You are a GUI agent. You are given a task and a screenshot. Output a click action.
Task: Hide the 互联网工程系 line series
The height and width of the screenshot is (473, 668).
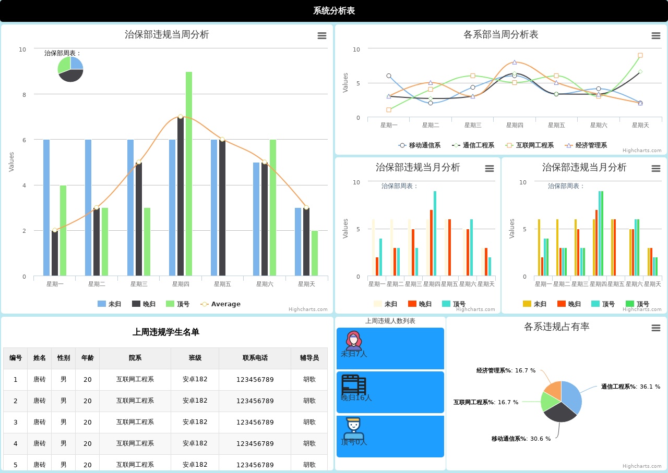coord(530,145)
